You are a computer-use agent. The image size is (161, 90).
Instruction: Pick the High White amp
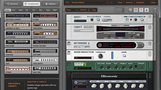coord(45,61)
